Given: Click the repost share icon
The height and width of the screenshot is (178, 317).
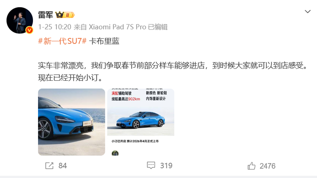Looking at the screenshot, I should [x=49, y=166].
